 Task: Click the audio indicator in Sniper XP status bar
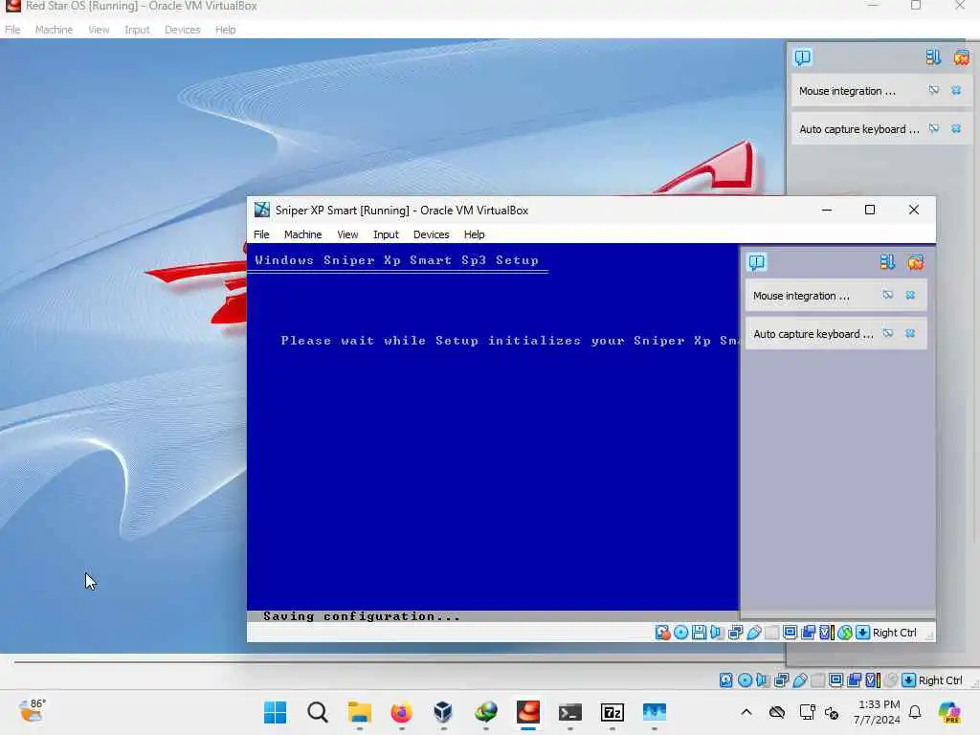click(x=717, y=633)
